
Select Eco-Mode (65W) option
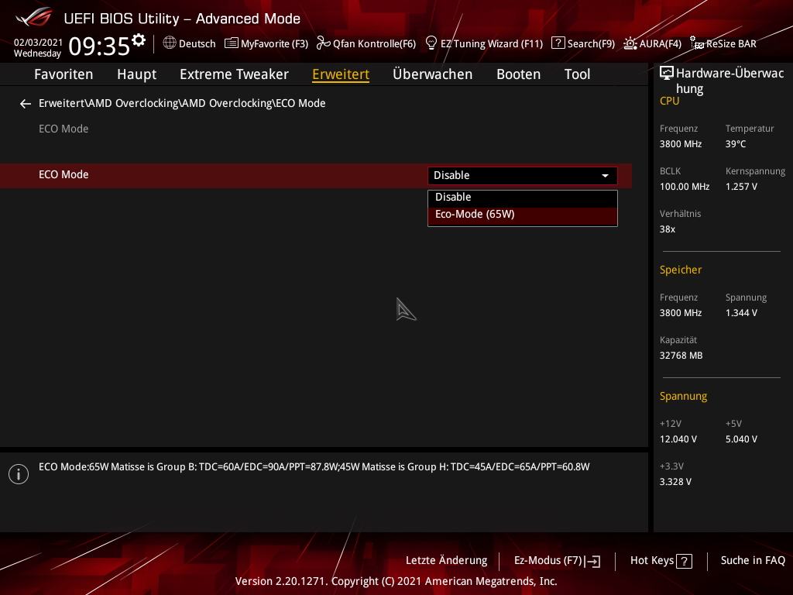(x=523, y=215)
